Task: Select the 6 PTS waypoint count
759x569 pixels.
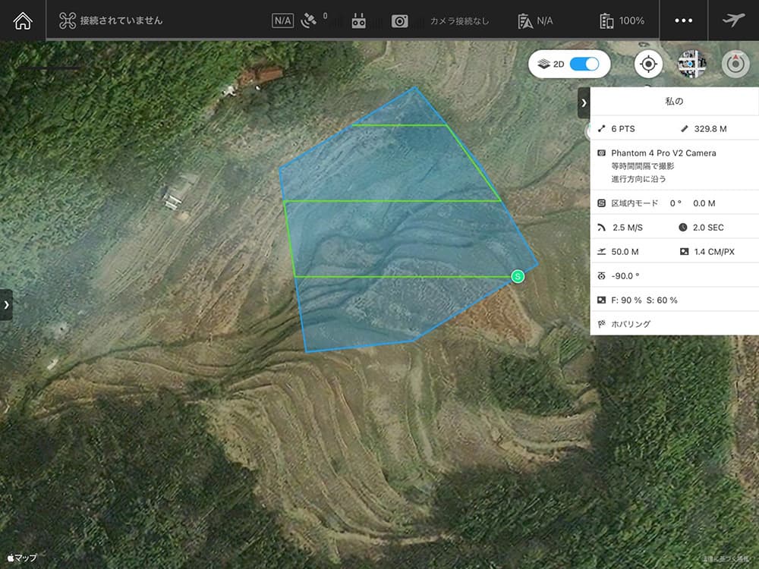Action: click(622, 129)
